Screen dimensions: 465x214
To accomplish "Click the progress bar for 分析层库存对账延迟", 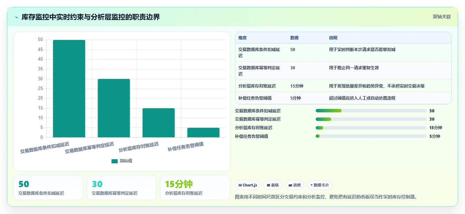I will (x=371, y=128).
